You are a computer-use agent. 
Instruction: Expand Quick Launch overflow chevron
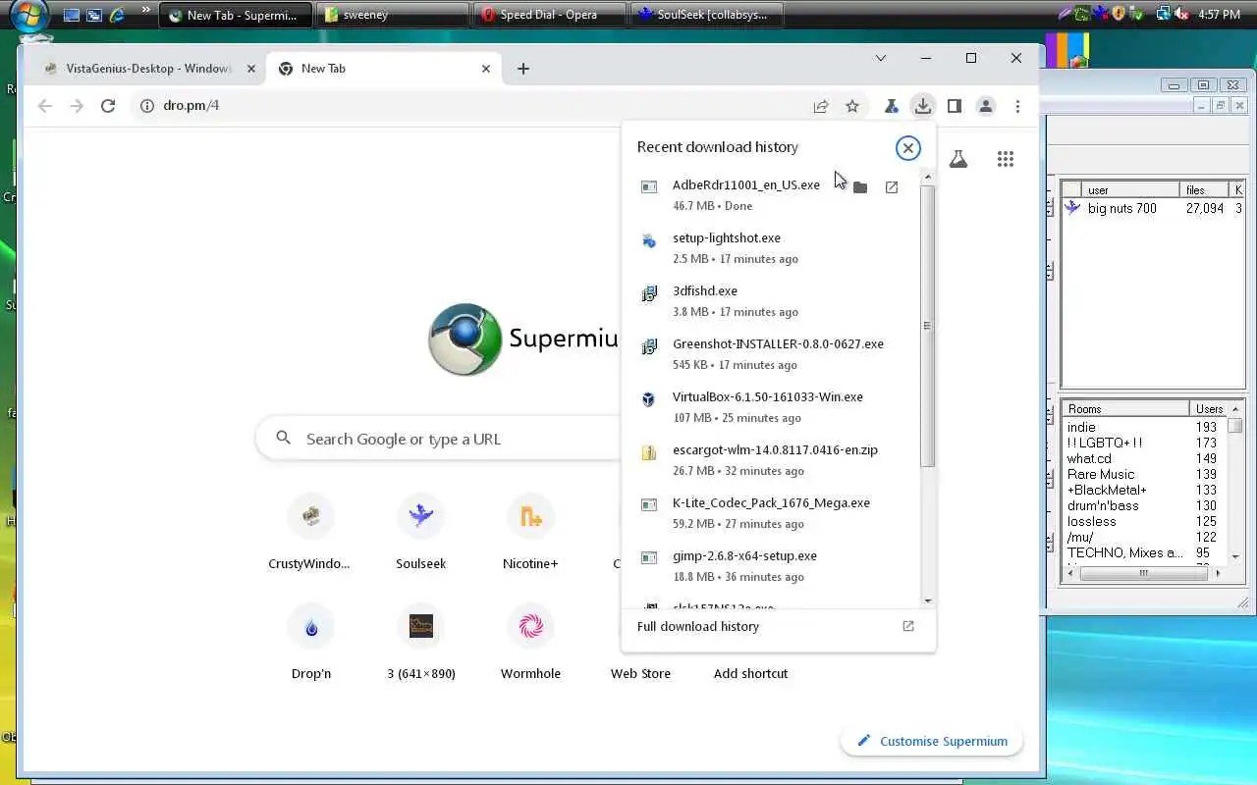tap(146, 12)
